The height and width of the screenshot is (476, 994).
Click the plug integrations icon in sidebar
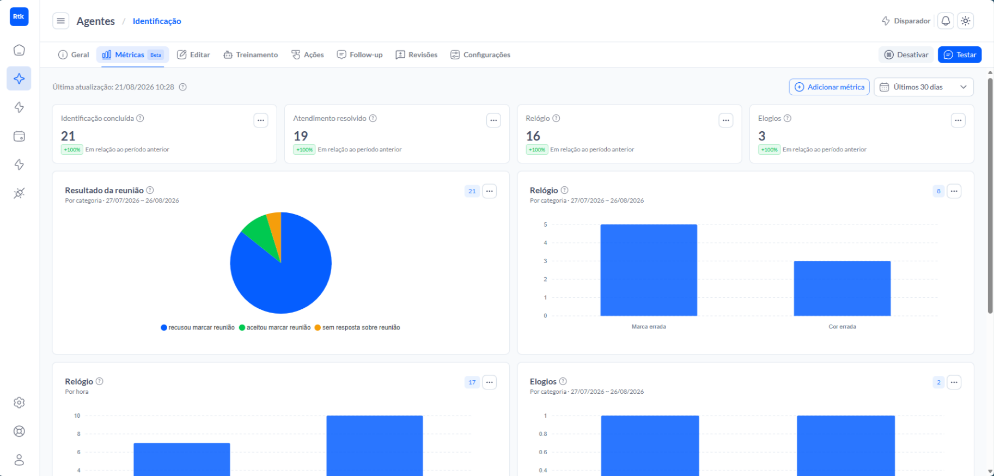click(x=19, y=193)
